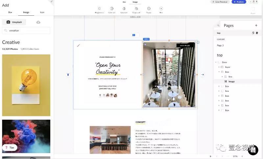Expand the nested box above Image row
This screenshot has height=159, width=263.
coord(222,77)
